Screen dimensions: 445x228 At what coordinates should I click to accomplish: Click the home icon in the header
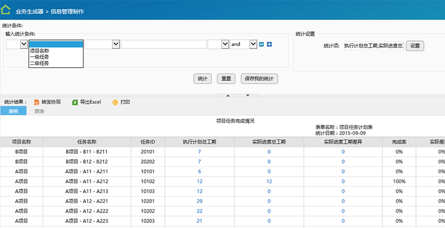click(7, 10)
